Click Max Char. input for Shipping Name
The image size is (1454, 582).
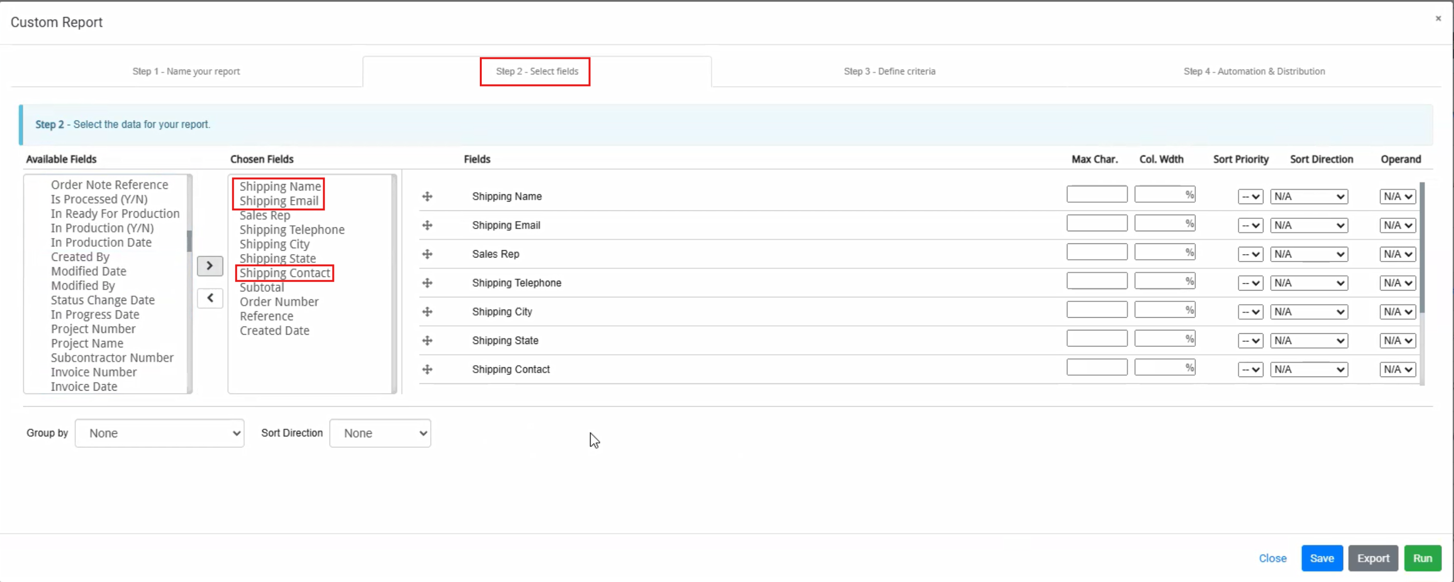coord(1096,194)
